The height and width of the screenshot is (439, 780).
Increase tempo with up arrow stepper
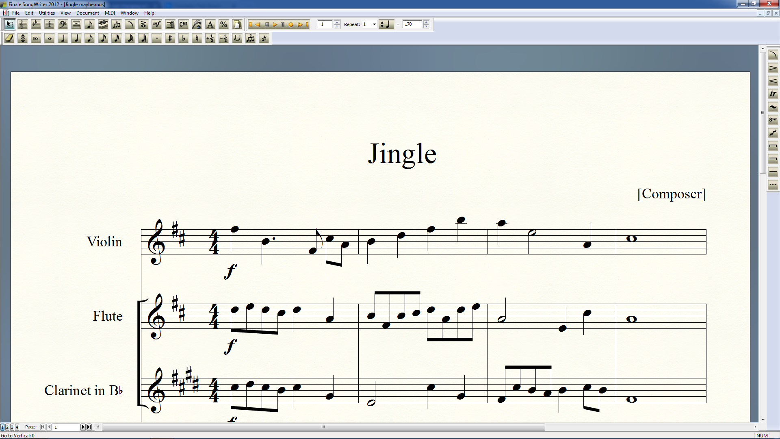coord(426,22)
